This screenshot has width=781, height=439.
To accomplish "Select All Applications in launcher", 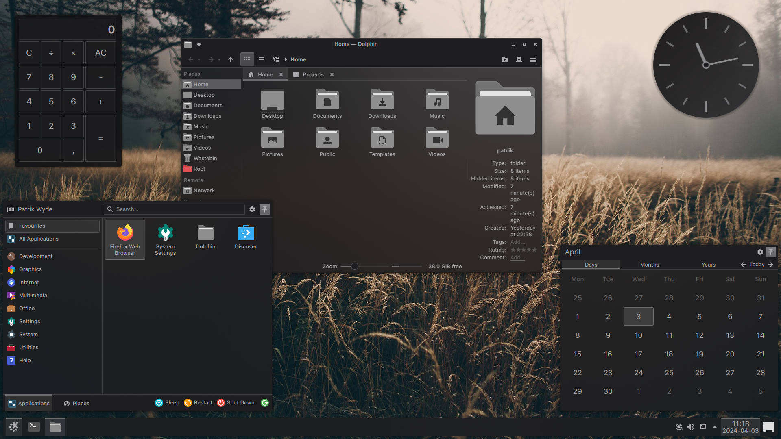I will [52, 239].
